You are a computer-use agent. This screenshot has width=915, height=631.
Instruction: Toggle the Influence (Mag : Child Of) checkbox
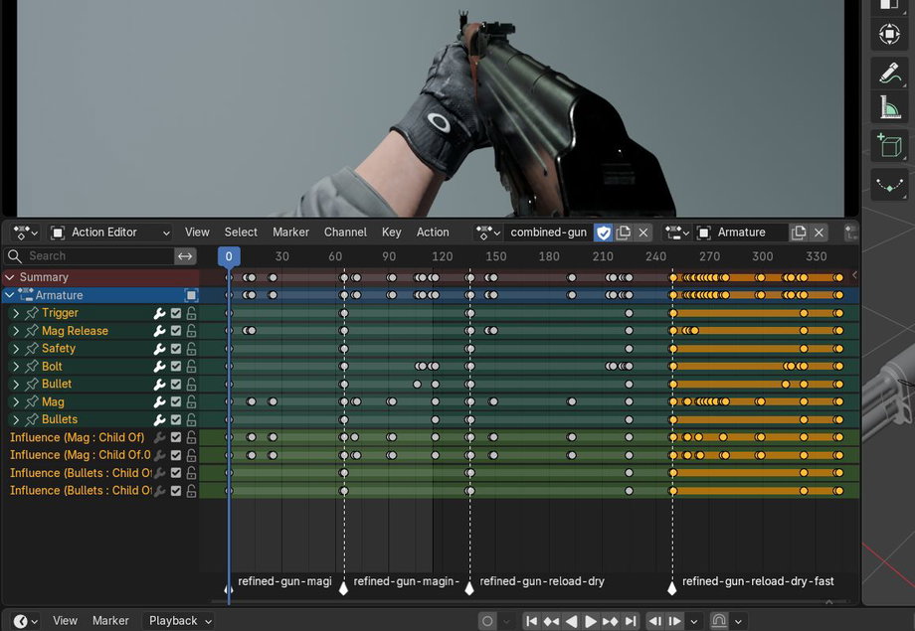pyautogui.click(x=176, y=437)
